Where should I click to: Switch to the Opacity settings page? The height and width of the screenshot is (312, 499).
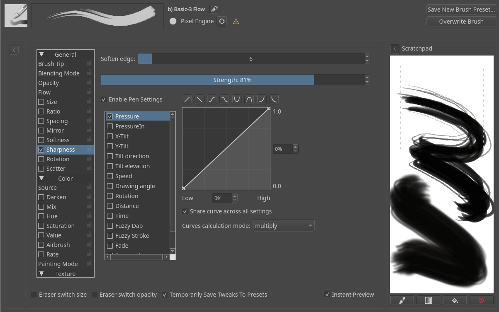click(x=49, y=82)
